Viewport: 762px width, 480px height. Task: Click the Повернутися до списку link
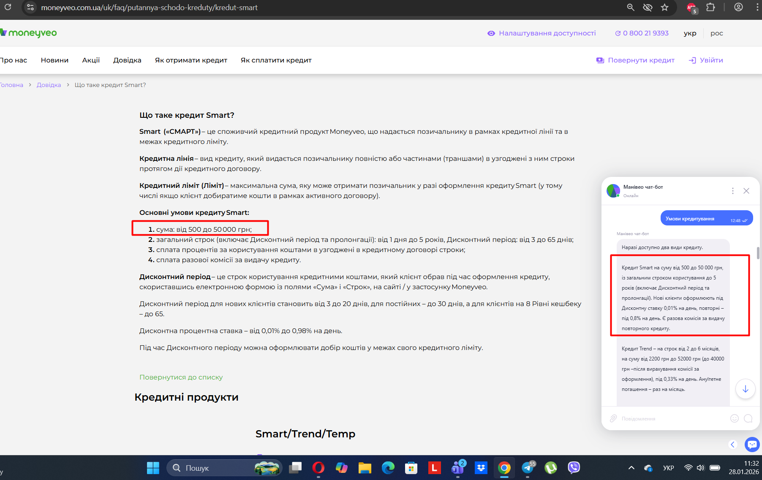pos(181,377)
